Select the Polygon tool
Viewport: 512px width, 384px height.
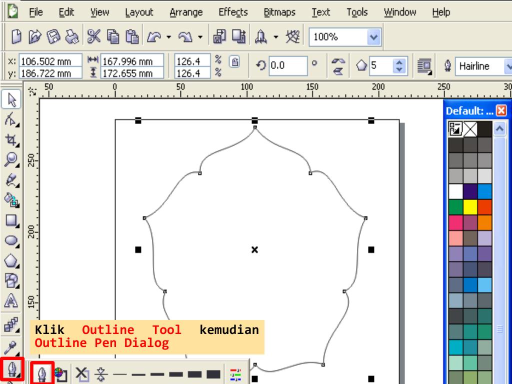click(x=11, y=261)
